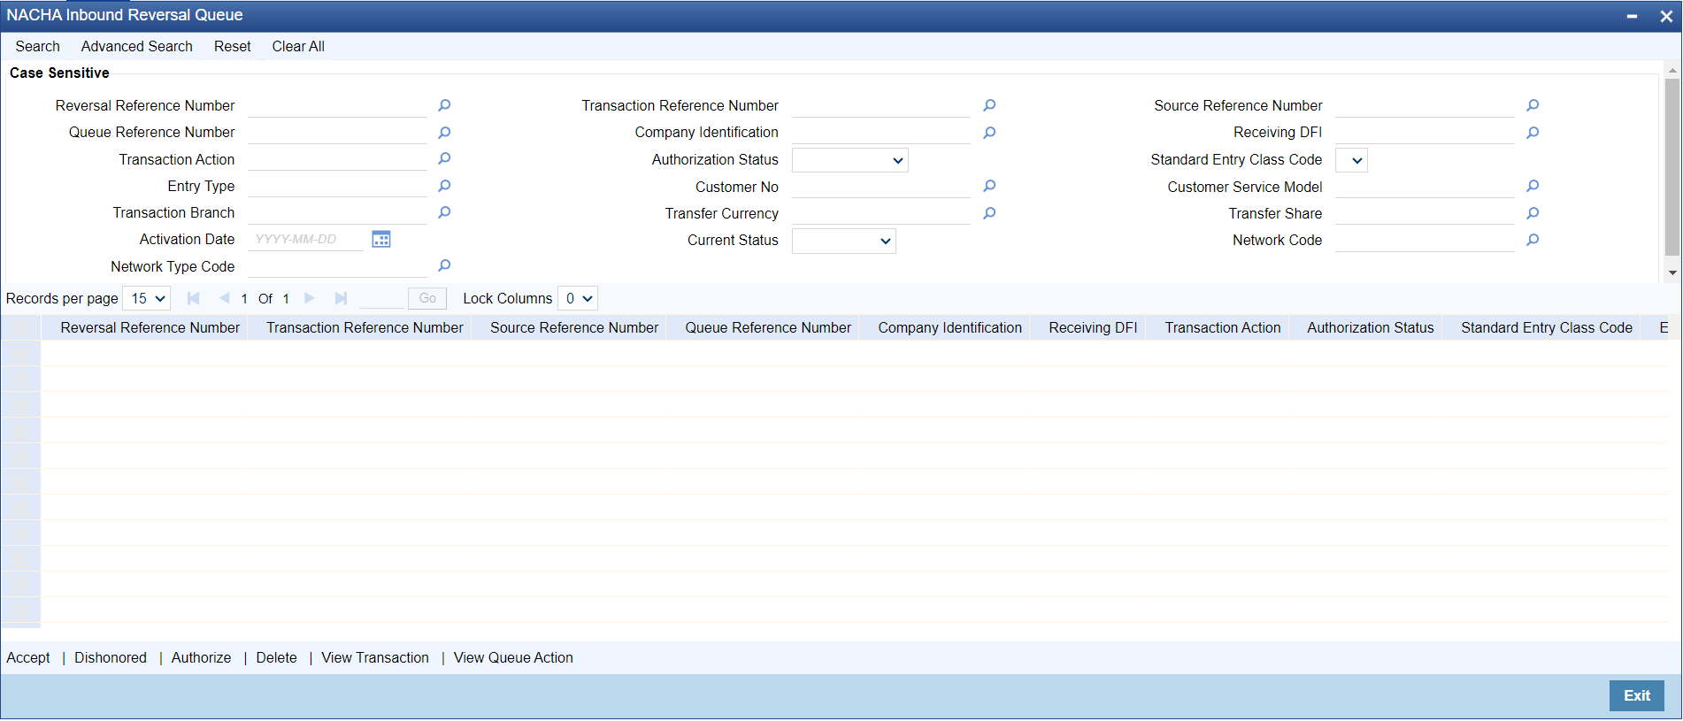Click the search panel scrollbar up arrow
Screen dimensions: 1683x721
click(1672, 69)
